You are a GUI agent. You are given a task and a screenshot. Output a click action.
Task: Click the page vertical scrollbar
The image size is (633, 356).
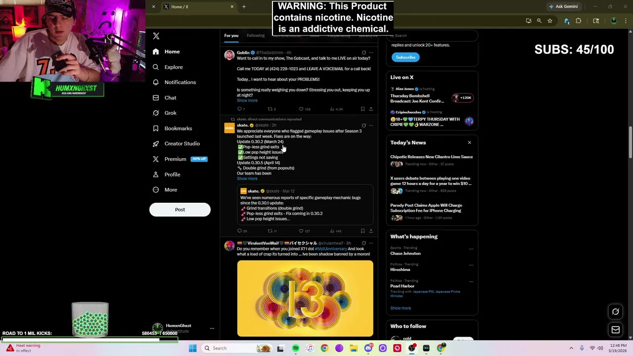pyautogui.click(x=631, y=142)
